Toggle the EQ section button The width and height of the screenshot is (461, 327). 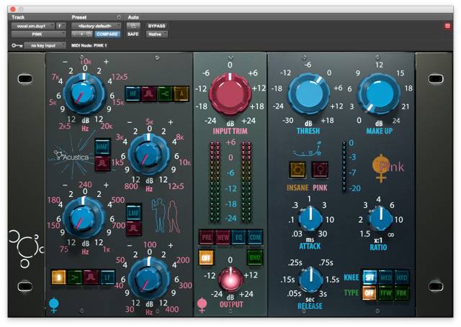click(238, 237)
